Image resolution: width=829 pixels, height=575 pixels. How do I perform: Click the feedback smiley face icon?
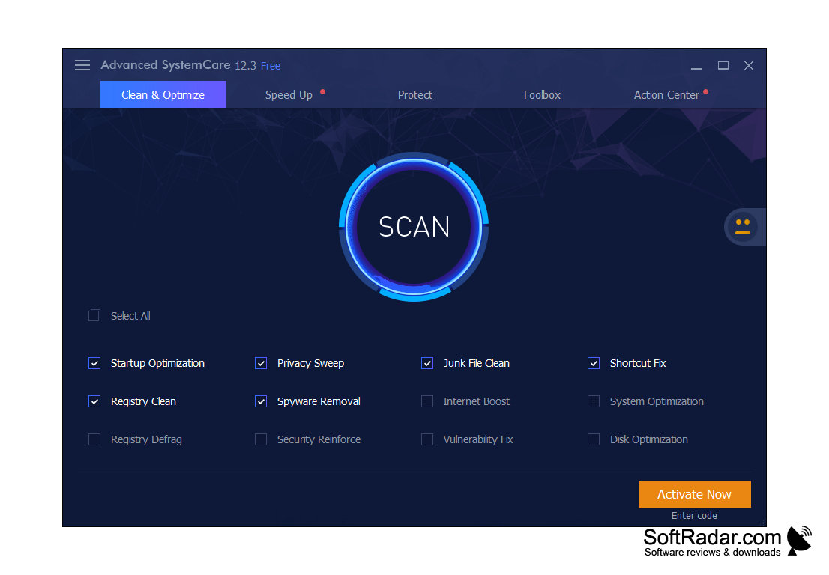click(x=742, y=227)
